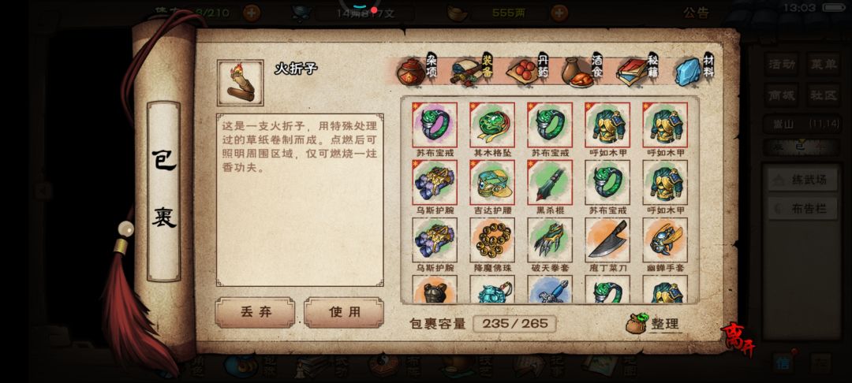Click the 整理 sort bag button

654,324
